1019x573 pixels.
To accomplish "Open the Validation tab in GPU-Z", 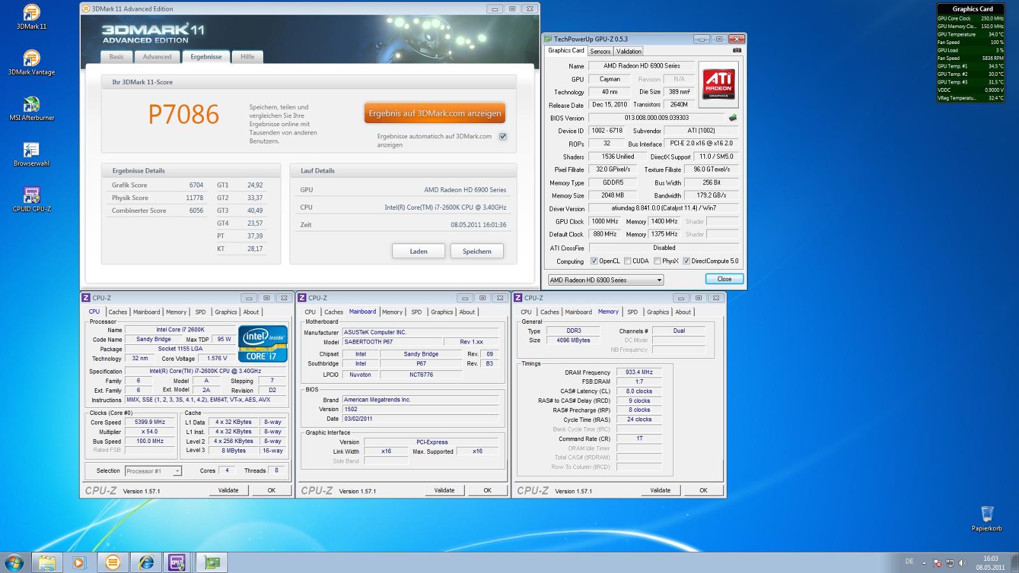I will [629, 51].
